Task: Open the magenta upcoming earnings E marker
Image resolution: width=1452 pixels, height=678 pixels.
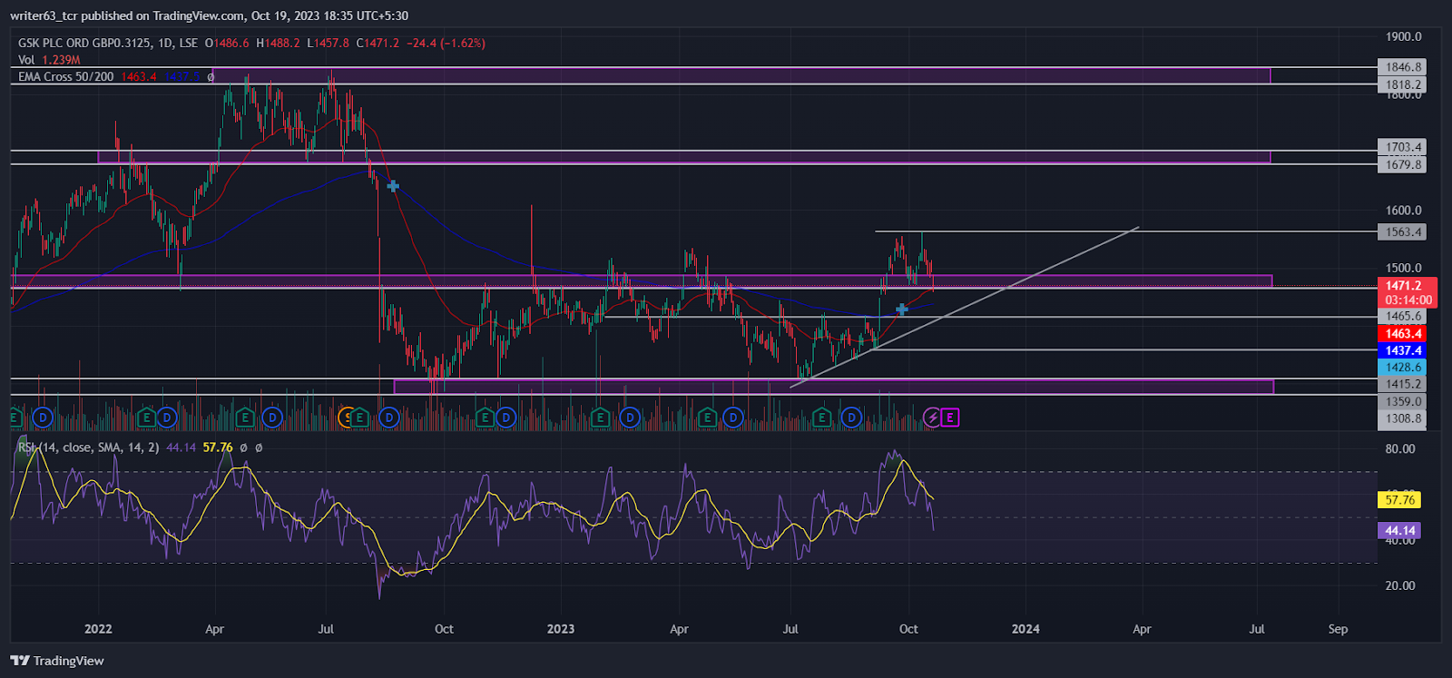Action: [x=950, y=418]
